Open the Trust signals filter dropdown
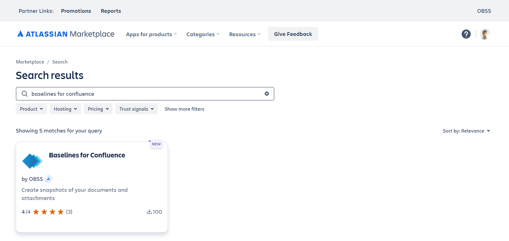Screen dimensions: 509x241 pos(136,109)
